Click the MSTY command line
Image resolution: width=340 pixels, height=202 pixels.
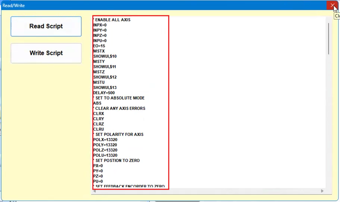[x=99, y=61]
